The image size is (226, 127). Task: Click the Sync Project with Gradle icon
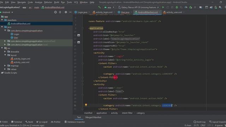pos(211,7)
